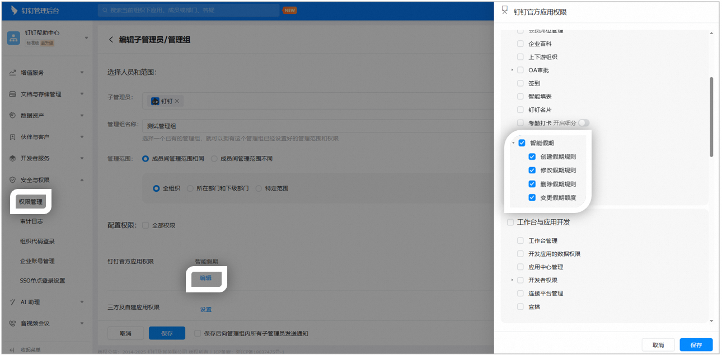Remove the 钉钉 tag with its X
This screenshot has height=355, width=722.
pos(177,101)
